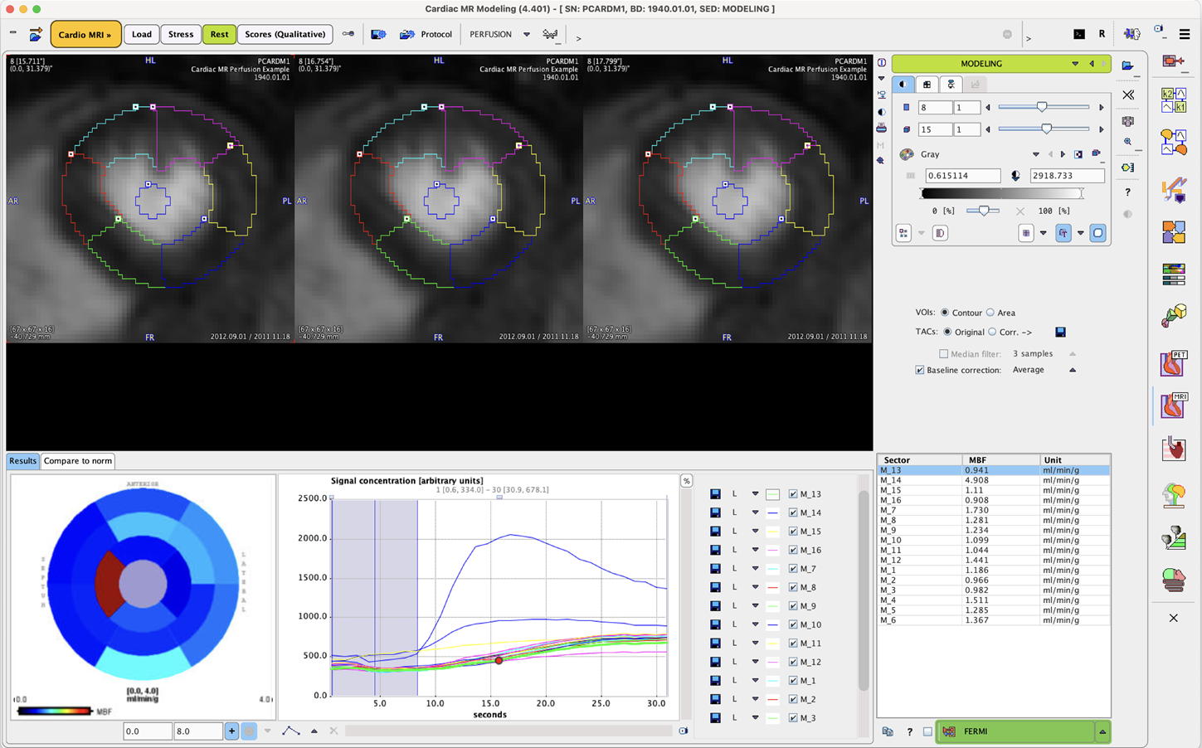Switch to the Results tab

pyautogui.click(x=23, y=461)
